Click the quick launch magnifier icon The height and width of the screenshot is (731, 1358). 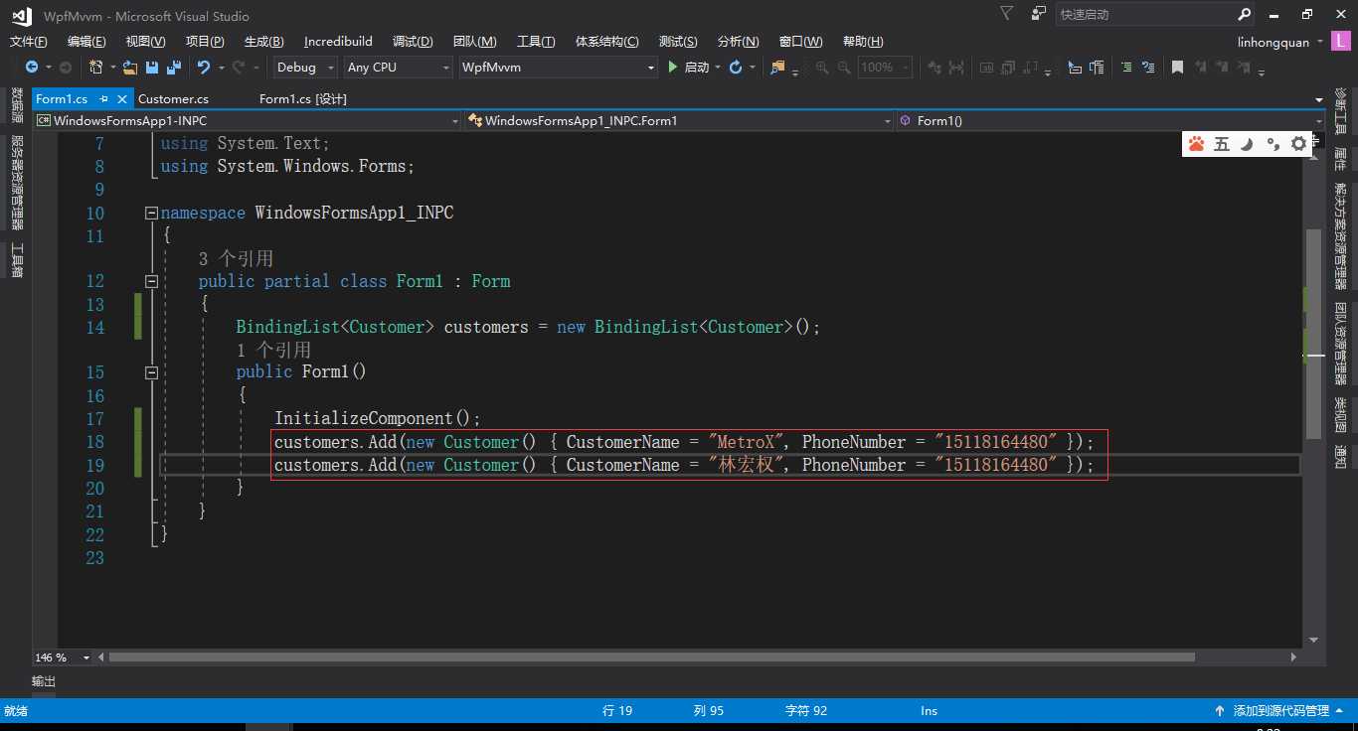click(1244, 15)
